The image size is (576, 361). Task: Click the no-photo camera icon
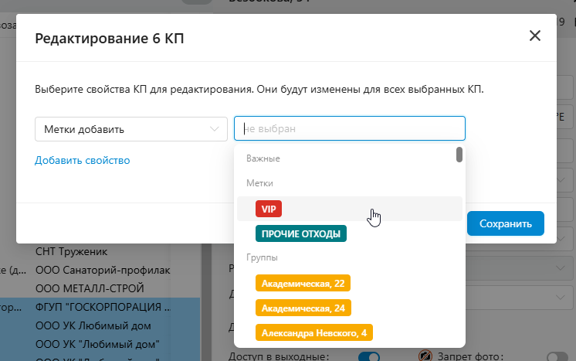pyautogui.click(x=424, y=356)
